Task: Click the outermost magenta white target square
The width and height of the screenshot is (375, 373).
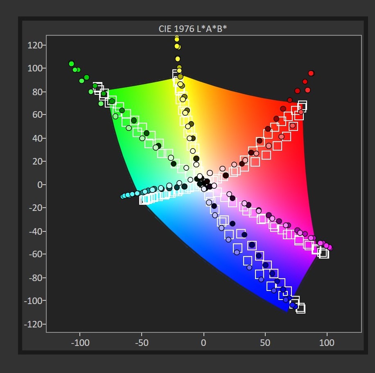Action: click(x=324, y=253)
